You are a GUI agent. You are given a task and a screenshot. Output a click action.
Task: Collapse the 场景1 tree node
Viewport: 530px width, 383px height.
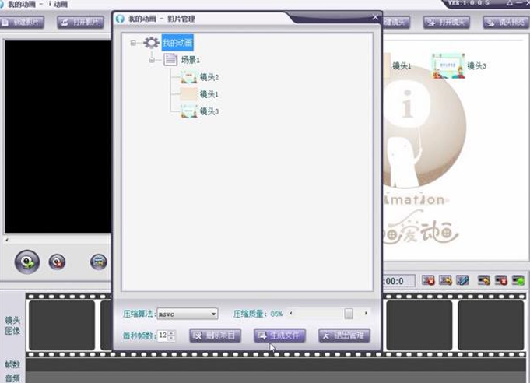coord(152,60)
